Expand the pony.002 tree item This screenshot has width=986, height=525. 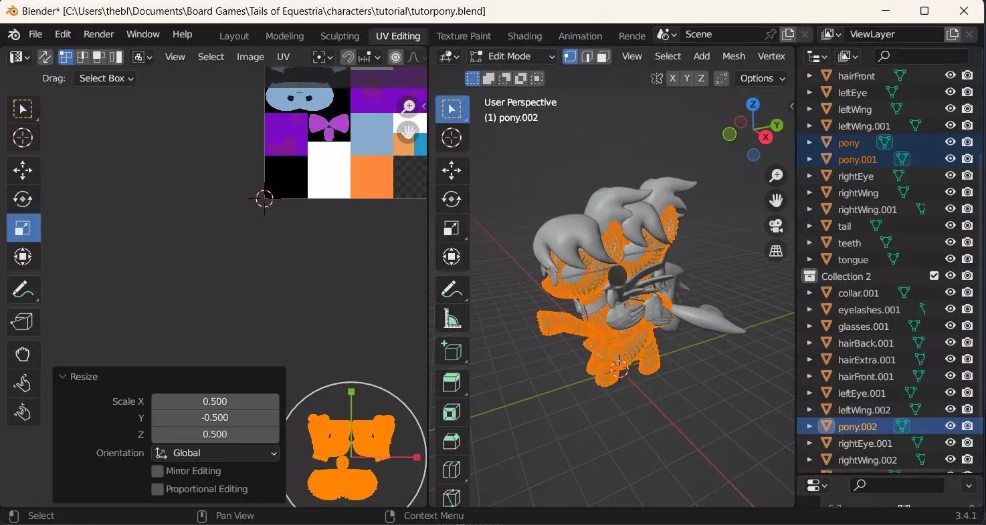(x=809, y=427)
